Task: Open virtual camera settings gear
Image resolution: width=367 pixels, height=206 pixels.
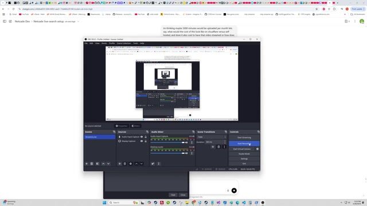Action: pyautogui.click(x=257, y=149)
